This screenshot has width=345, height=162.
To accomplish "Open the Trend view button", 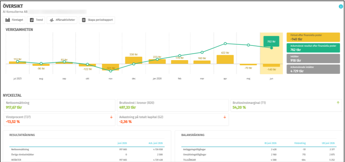I will pyautogui.click(x=36, y=20).
